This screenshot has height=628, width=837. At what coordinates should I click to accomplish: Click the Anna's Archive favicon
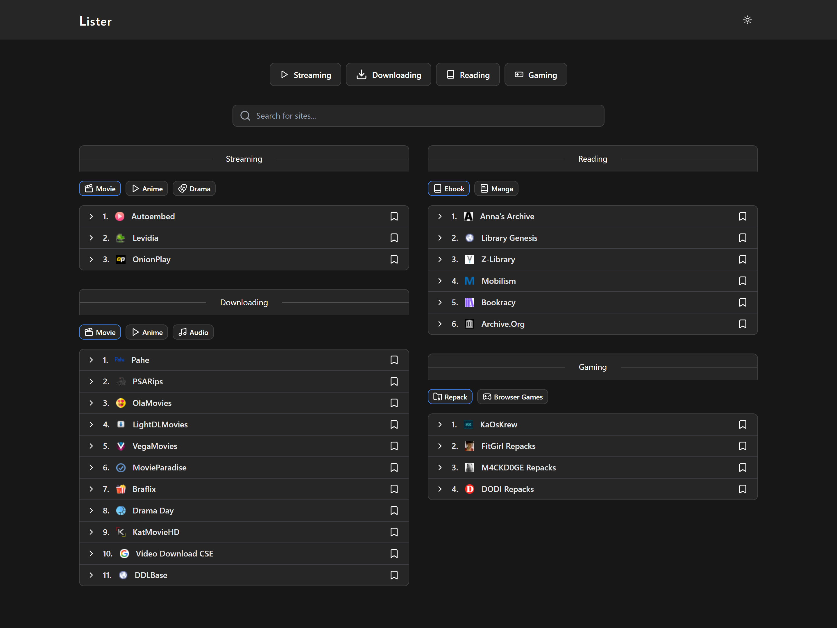(468, 216)
